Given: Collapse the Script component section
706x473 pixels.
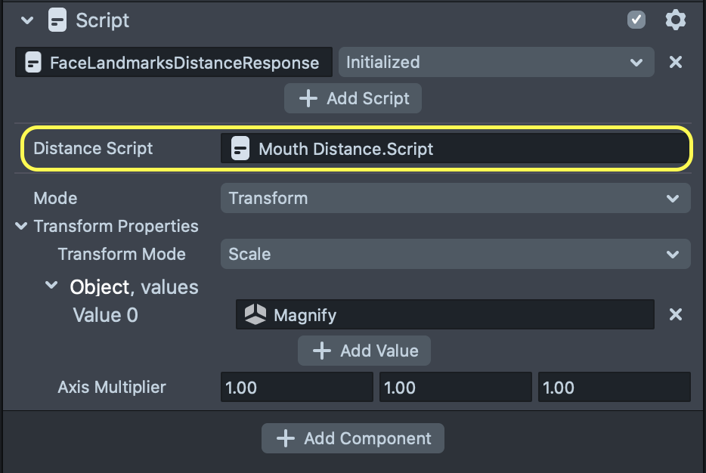Looking at the screenshot, I should pos(28,20).
